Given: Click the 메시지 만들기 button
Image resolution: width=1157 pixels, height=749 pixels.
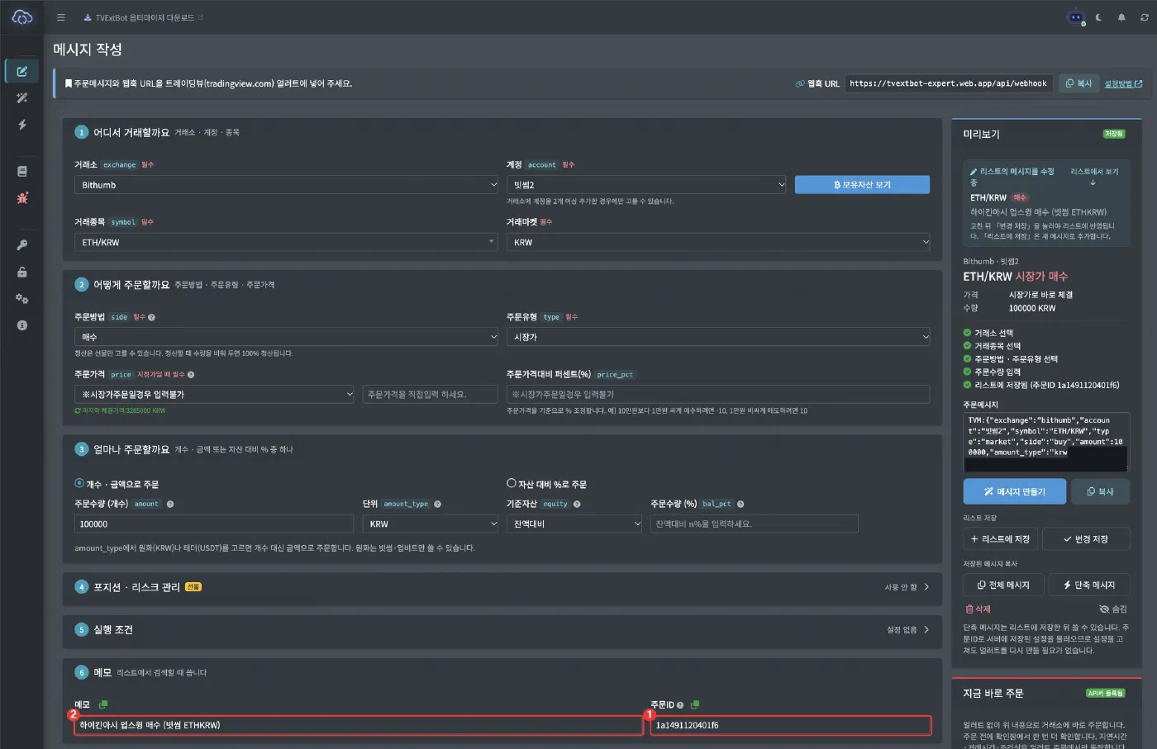Looking at the screenshot, I should pos(1015,491).
